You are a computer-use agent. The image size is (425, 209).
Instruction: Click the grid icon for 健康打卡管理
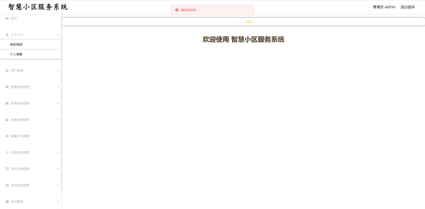[7, 136]
